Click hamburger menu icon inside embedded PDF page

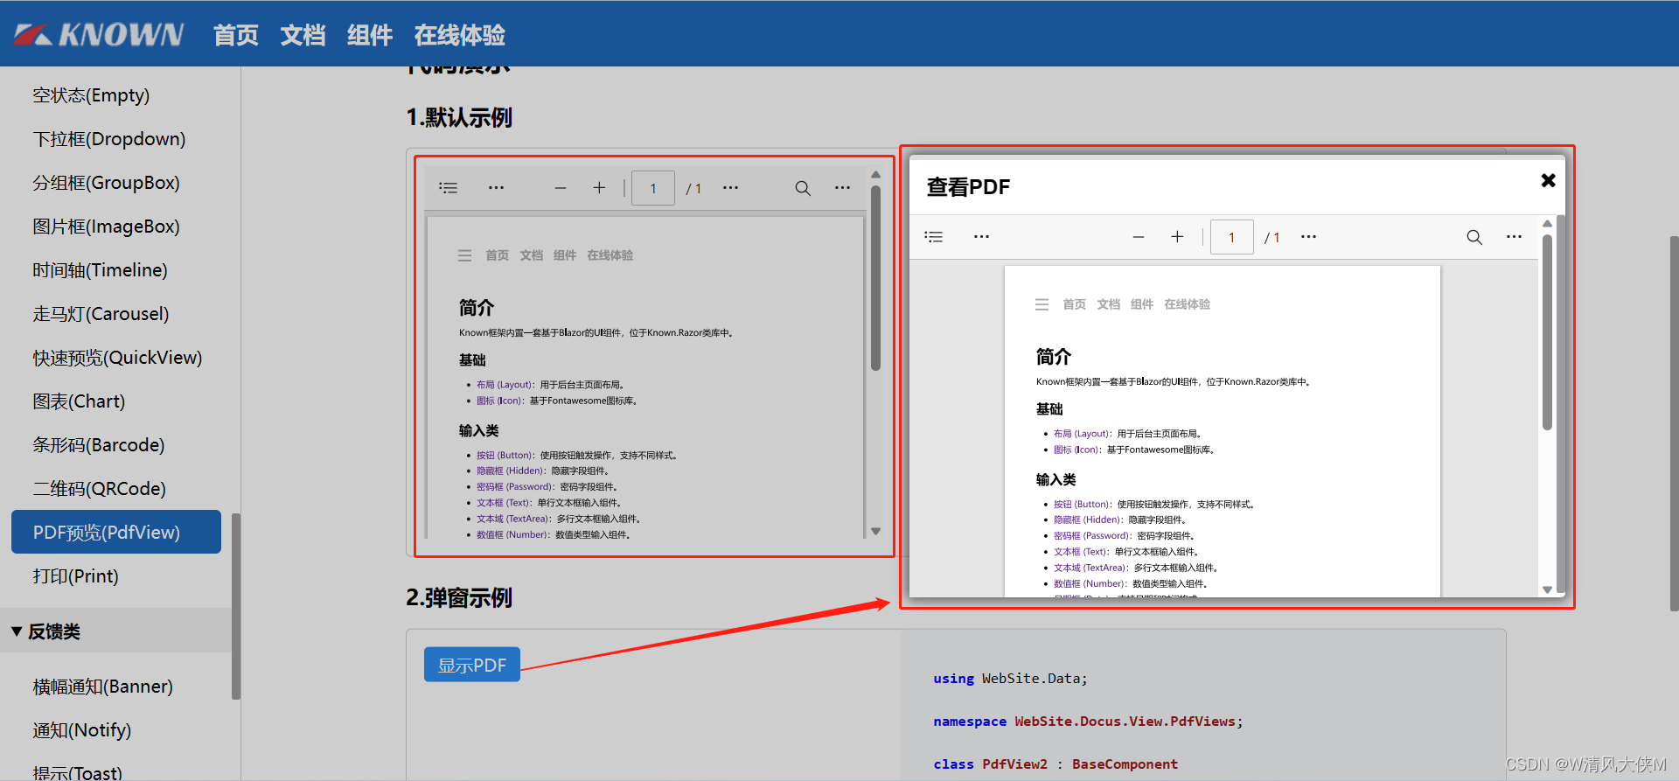pyautogui.click(x=464, y=255)
